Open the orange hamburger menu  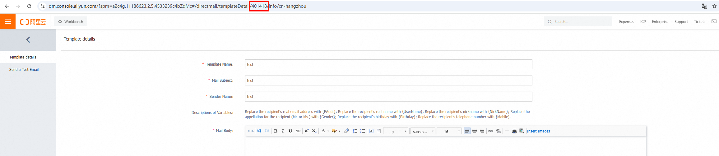(x=8, y=21)
